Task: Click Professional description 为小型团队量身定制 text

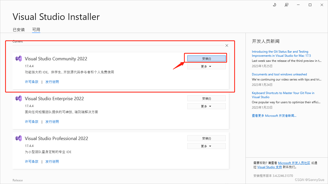Action: coord(48,152)
